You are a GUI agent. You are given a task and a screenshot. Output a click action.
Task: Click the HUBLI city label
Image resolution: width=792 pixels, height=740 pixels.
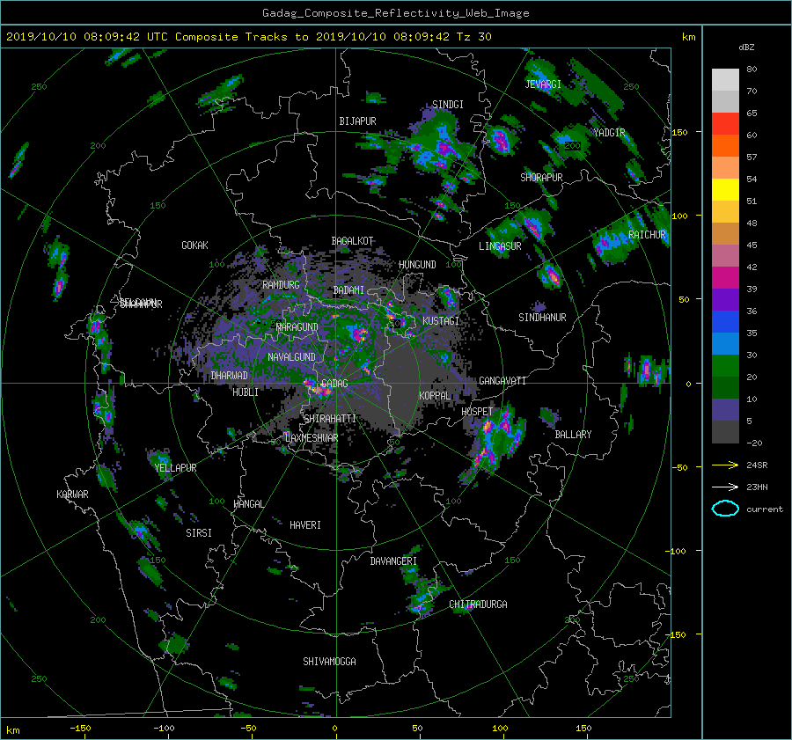[x=246, y=392]
